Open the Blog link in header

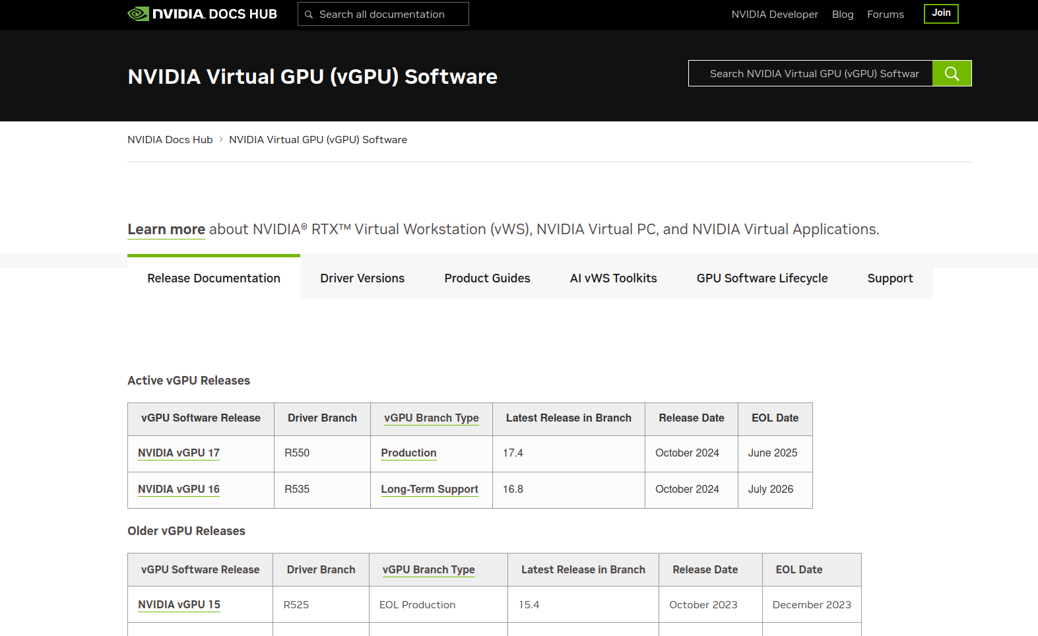pyautogui.click(x=843, y=15)
